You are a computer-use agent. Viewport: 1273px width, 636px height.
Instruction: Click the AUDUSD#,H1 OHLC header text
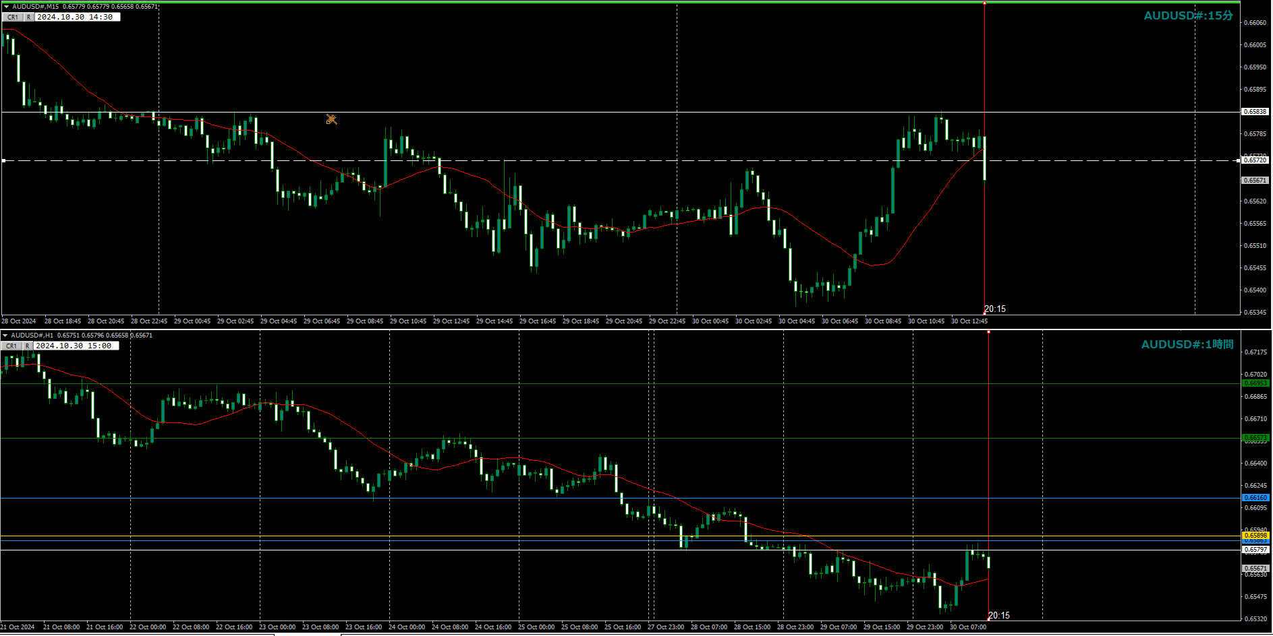[82, 336]
